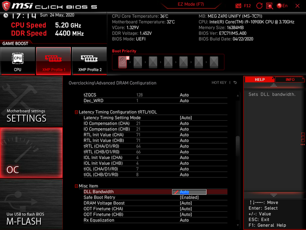306x230 pixels.
Task: Select the Rx Equalization row
Action: tap(155, 220)
